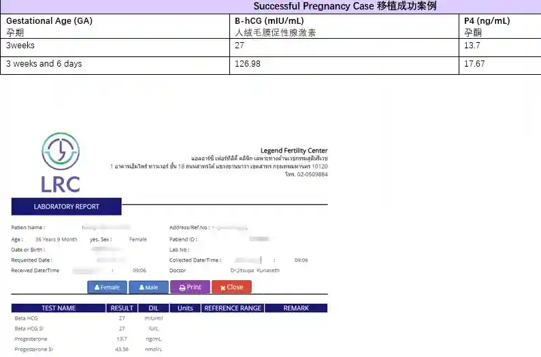The height and width of the screenshot is (357, 541).
Task: Click the REFERENCE RANGE column header
Action: click(233, 308)
